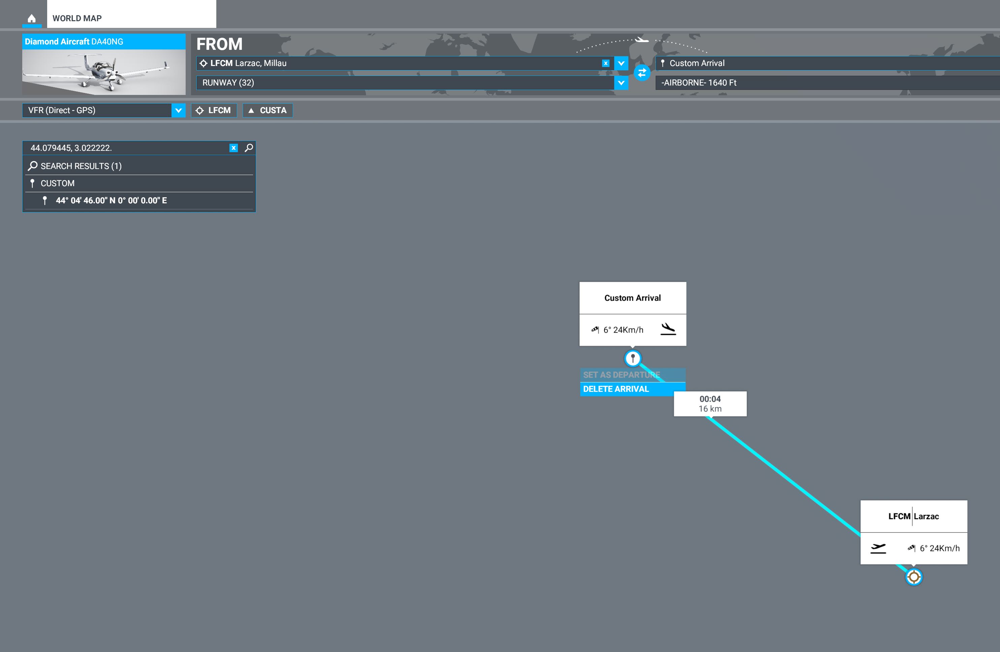Open the VFR (Direct - GPS) flight type dropdown

pyautogui.click(x=178, y=110)
